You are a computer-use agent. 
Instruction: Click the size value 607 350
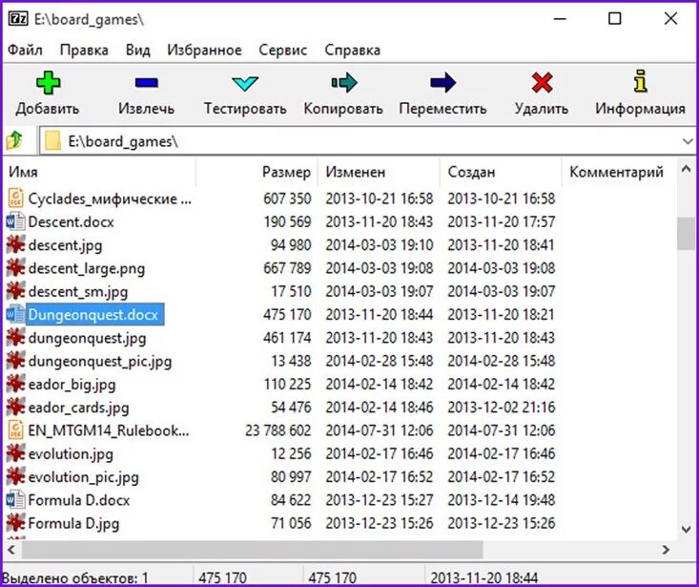287,199
